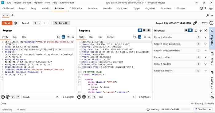The width and height of the screenshot is (215, 113).
Task: Click the HTTP/1 protocol selector
Action: coord(204,23)
